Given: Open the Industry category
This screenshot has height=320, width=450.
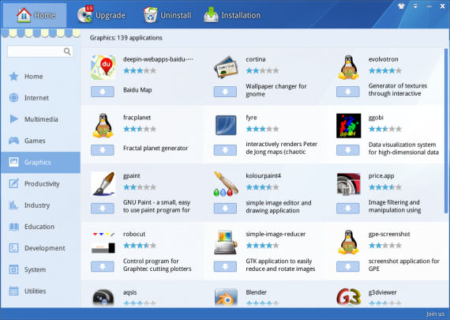Looking at the screenshot, I should click(40, 205).
